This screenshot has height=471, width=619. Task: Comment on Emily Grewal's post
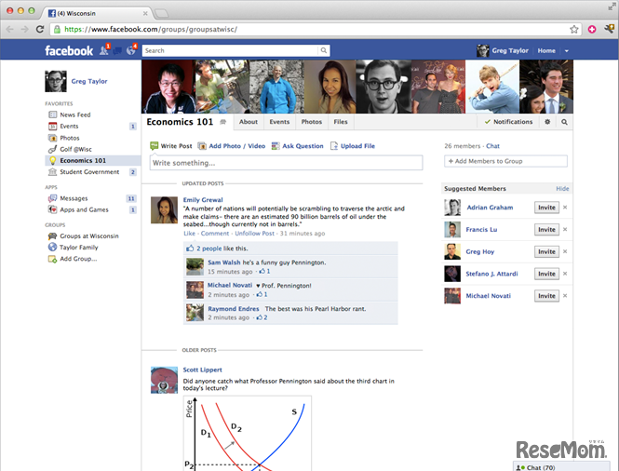coord(215,234)
